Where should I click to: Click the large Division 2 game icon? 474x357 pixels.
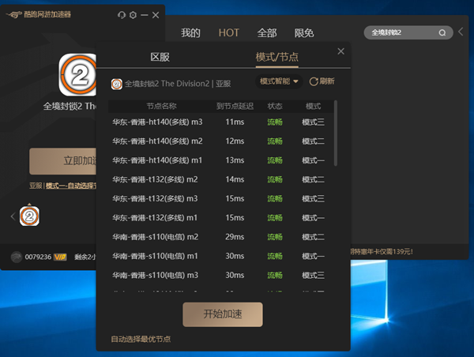tap(77, 75)
